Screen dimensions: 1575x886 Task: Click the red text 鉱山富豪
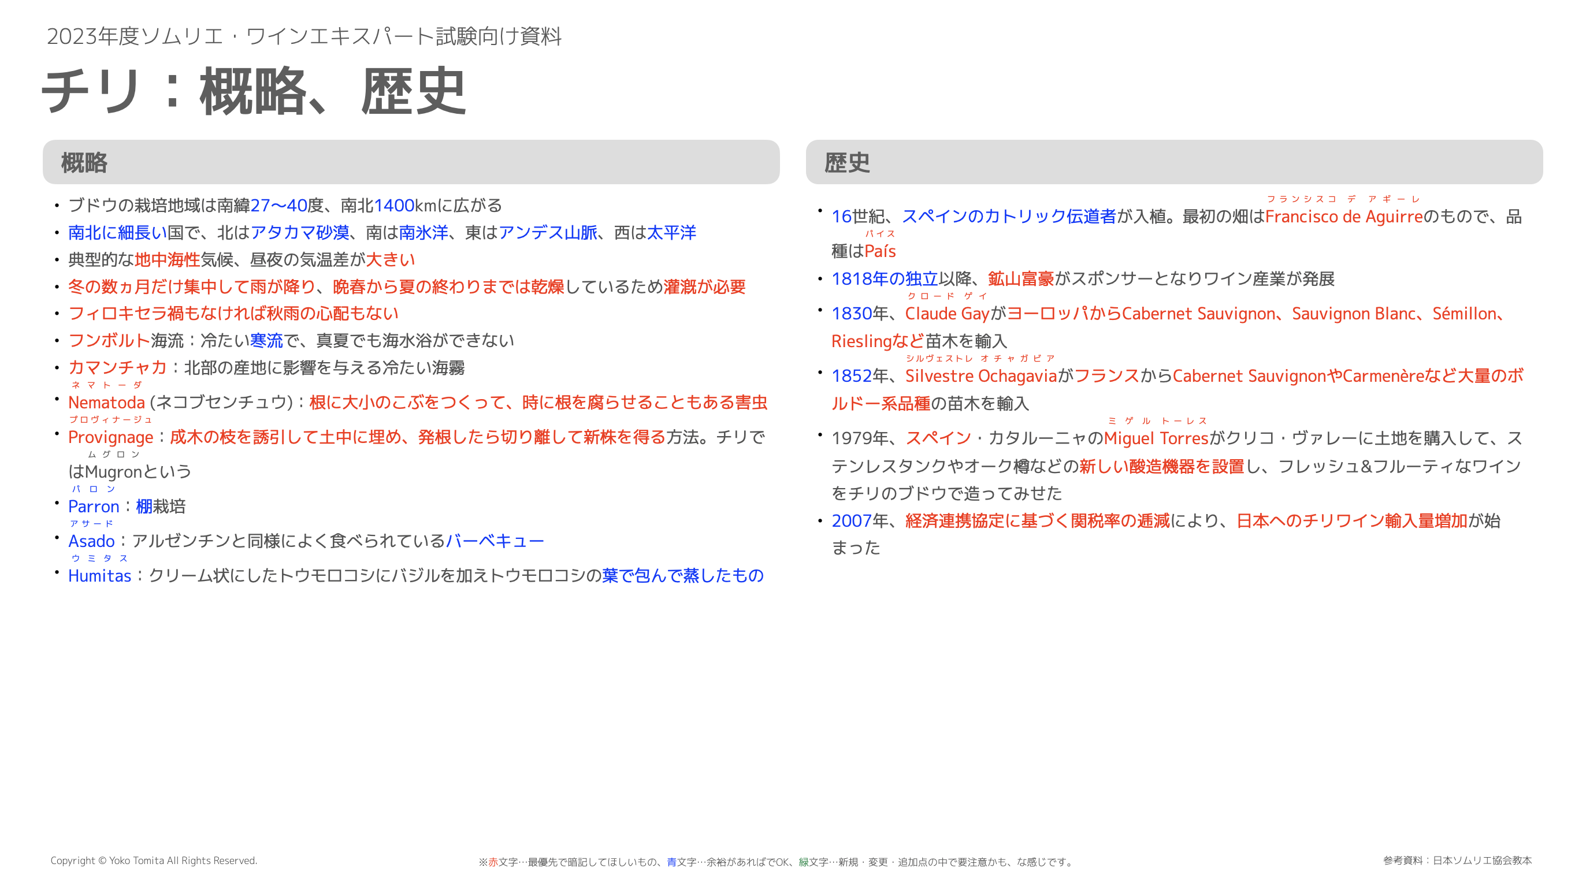click(x=1021, y=278)
